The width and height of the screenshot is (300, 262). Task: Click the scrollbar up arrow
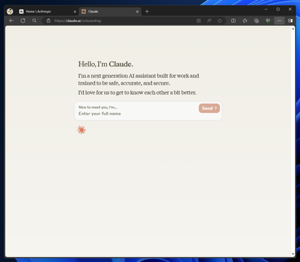[x=293, y=29]
